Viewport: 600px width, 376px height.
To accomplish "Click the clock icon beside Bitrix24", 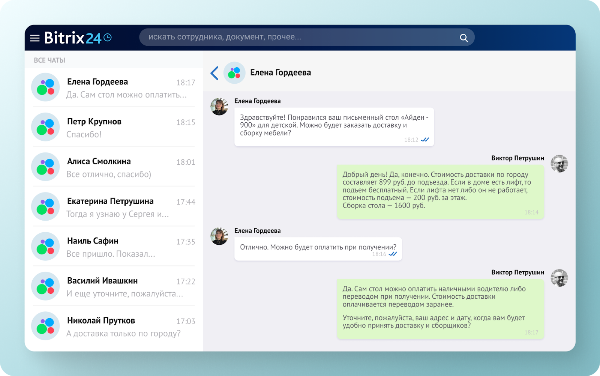I will pyautogui.click(x=108, y=37).
